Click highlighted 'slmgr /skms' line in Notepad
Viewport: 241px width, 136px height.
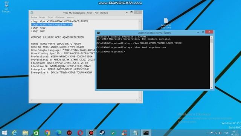coord(52,25)
